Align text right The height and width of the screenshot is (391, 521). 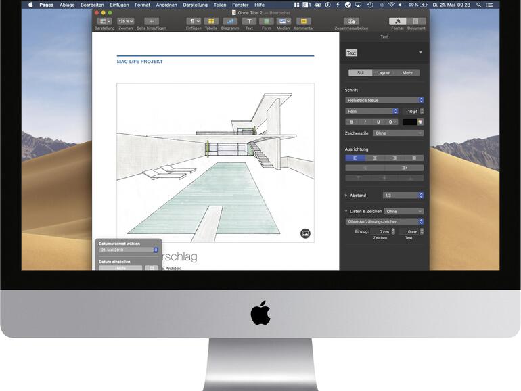[394, 158]
